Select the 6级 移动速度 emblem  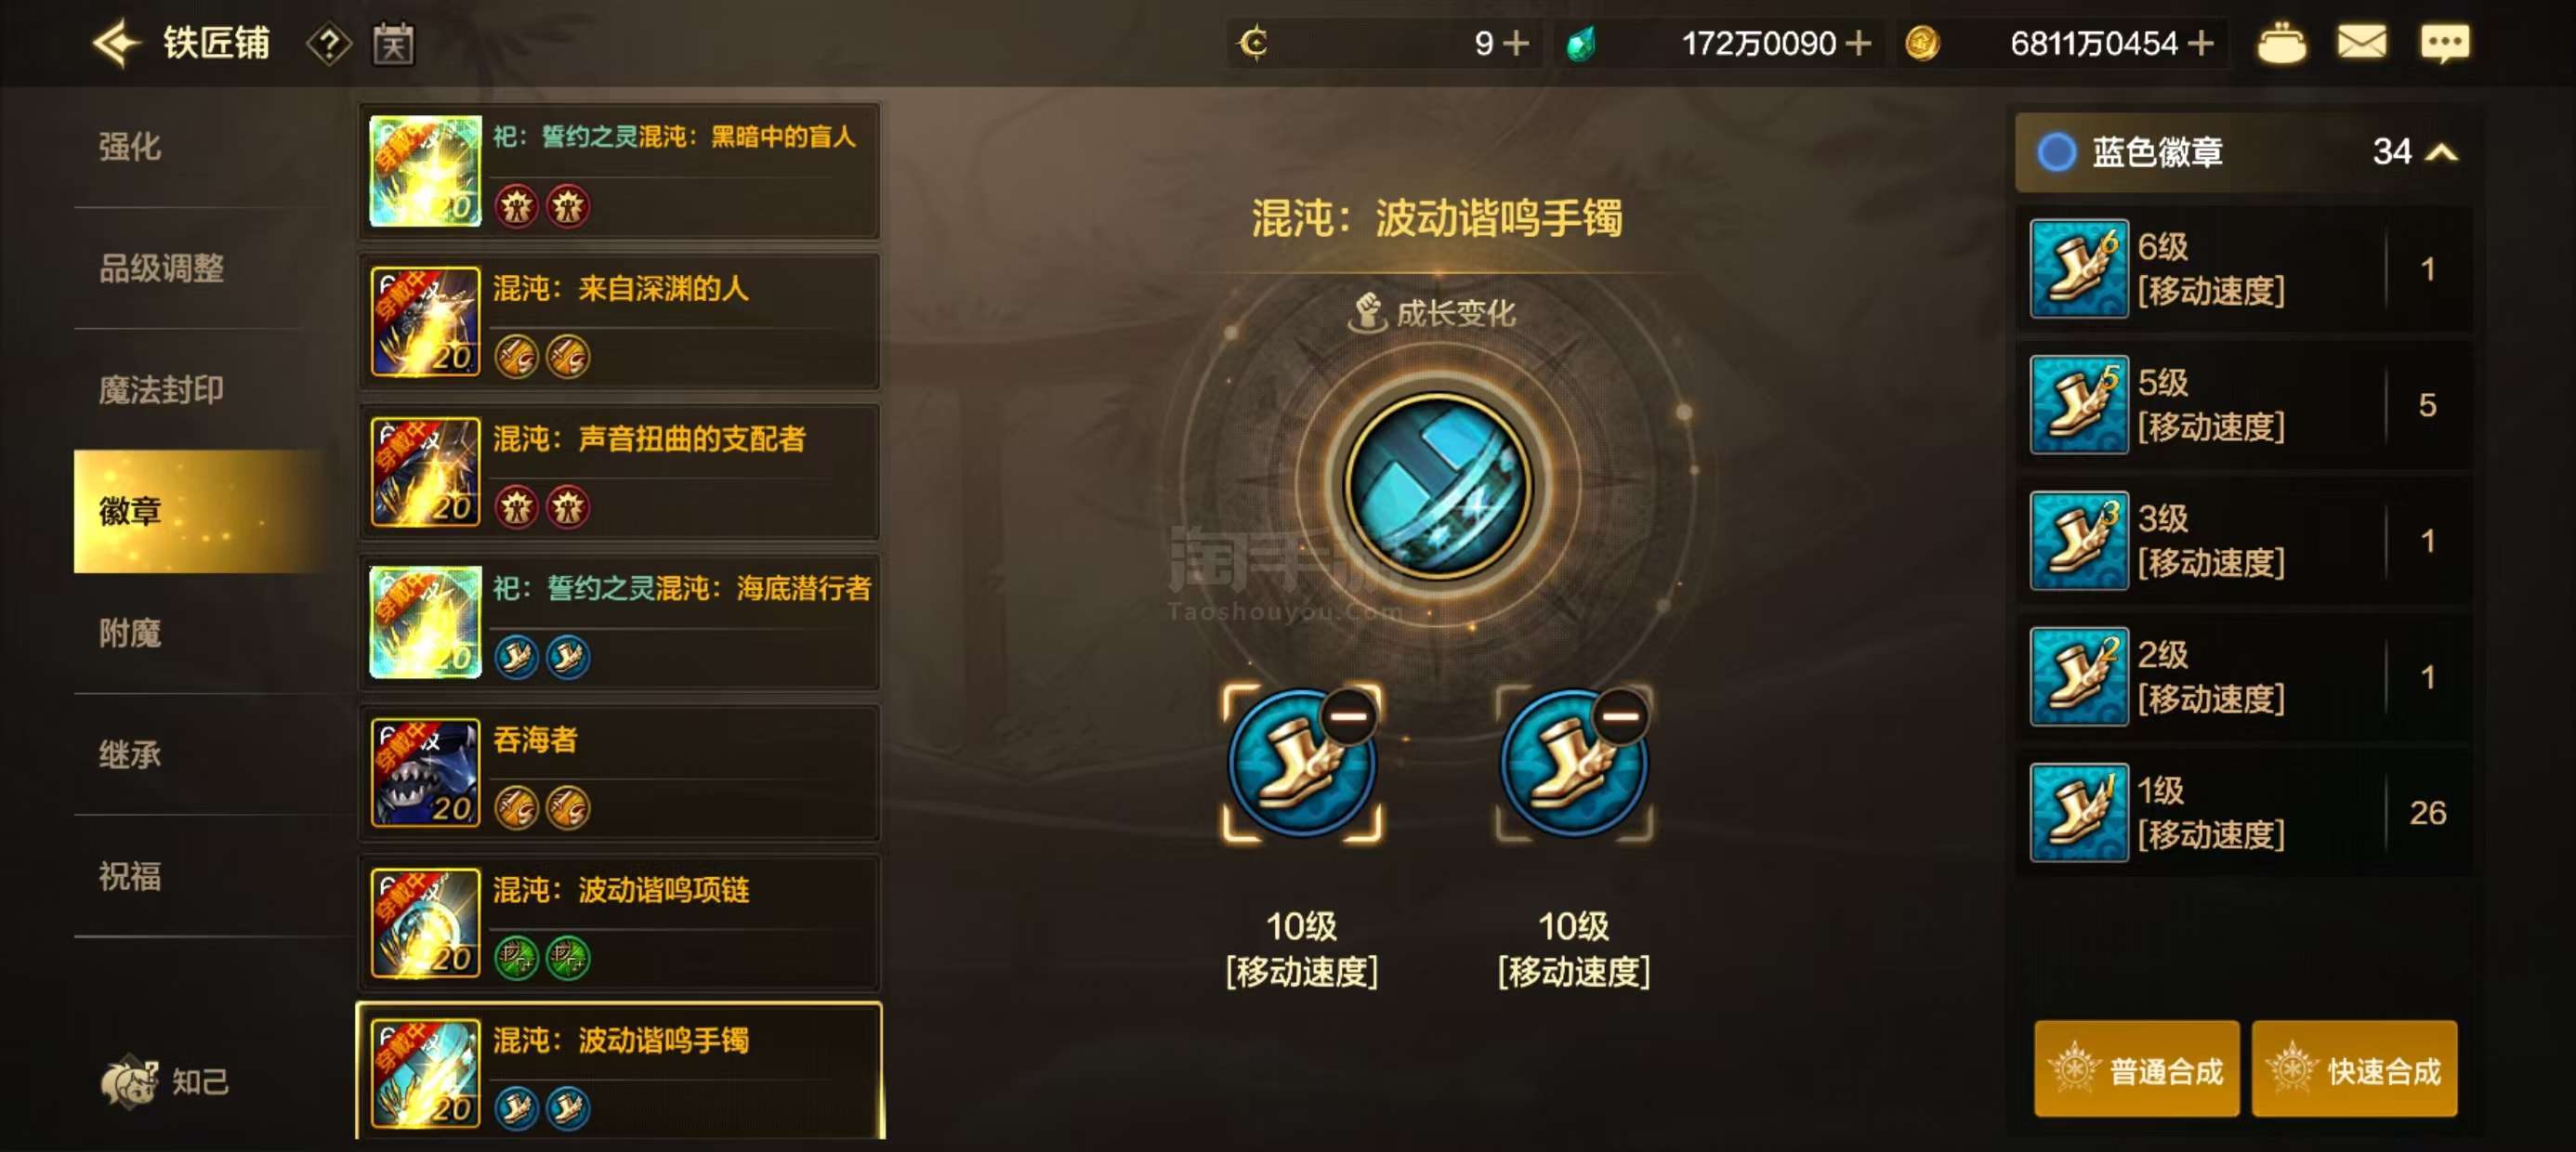point(2242,269)
